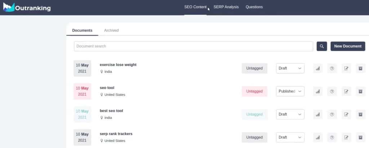Open the SERP Analysis menu item
Viewport: 369px width, 148px height.
coord(226,7)
